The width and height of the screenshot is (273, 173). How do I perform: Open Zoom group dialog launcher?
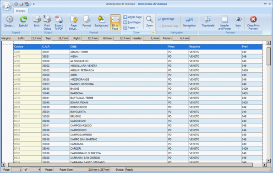[153, 32]
